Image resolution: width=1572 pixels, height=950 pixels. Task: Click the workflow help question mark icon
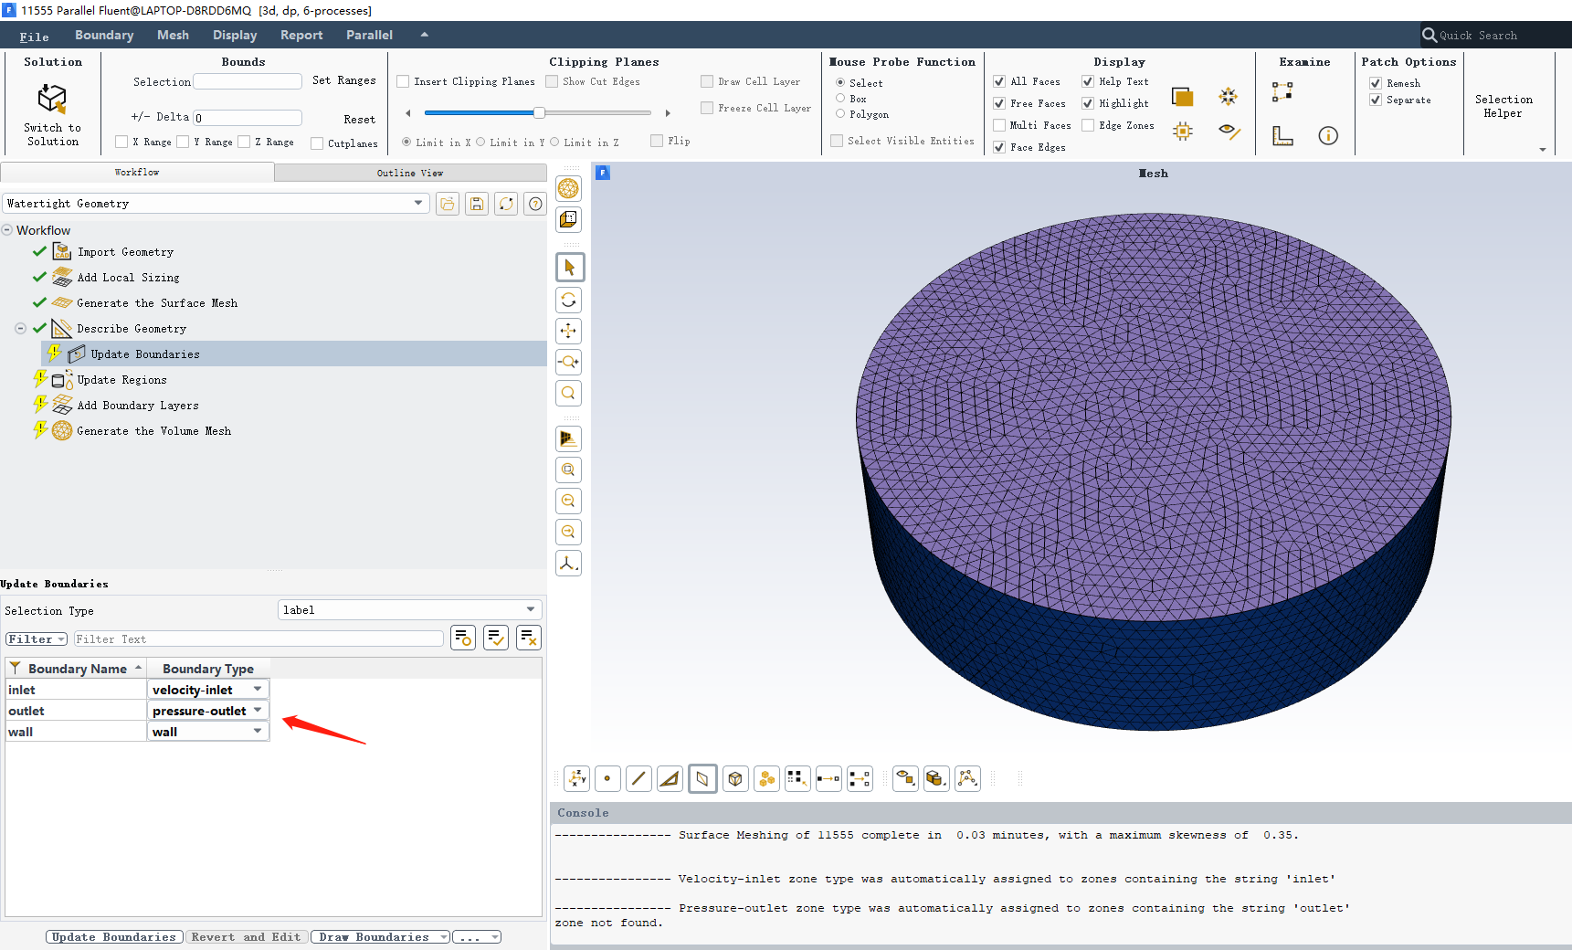[535, 204]
